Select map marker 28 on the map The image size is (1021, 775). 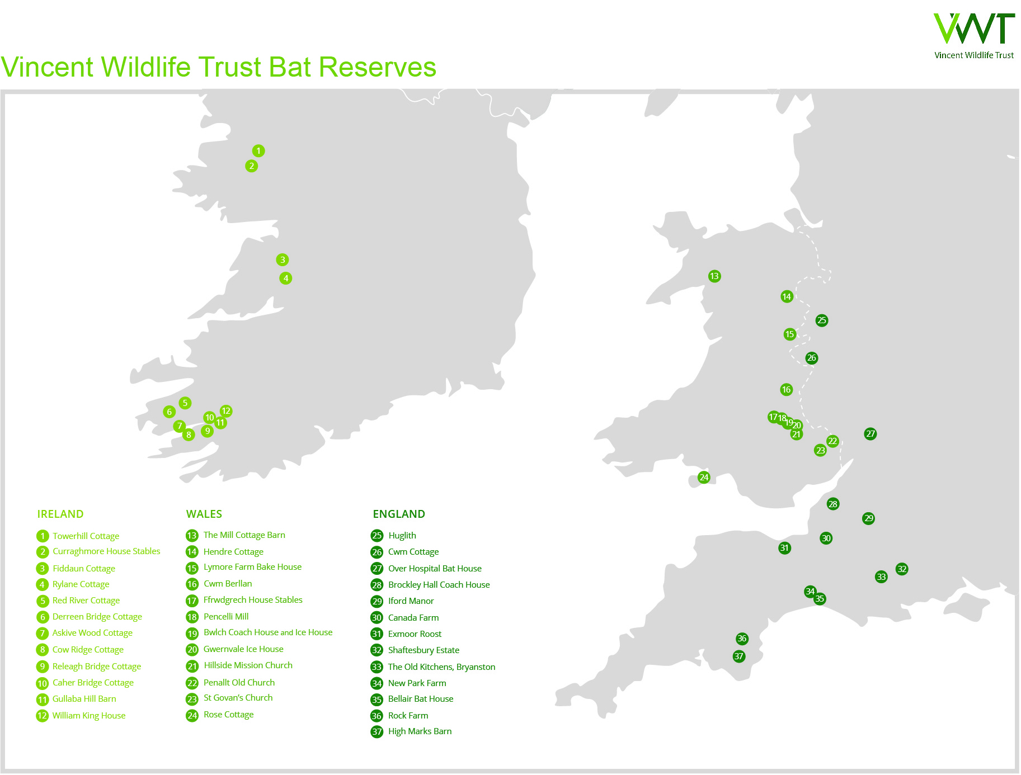pyautogui.click(x=833, y=504)
